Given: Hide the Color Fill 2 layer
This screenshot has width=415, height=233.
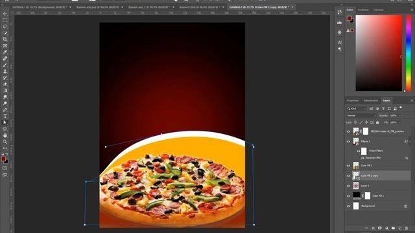Looking at the screenshot, I should pos(348,166).
